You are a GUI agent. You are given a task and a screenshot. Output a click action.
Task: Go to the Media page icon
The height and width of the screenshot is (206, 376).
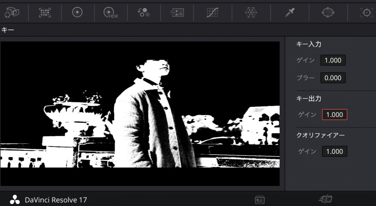(x=260, y=200)
